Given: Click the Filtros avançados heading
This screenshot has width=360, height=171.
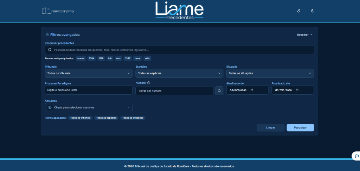Looking at the screenshot, I should click(x=65, y=35).
